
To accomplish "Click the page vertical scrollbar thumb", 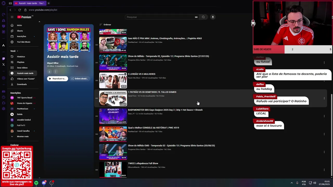I will coord(331,135).
